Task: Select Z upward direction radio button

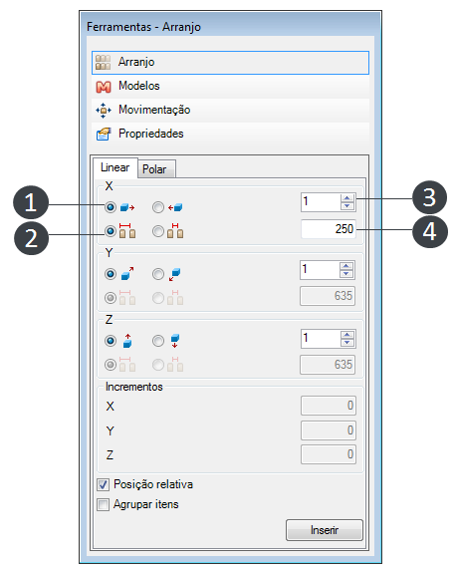Action: [x=111, y=341]
